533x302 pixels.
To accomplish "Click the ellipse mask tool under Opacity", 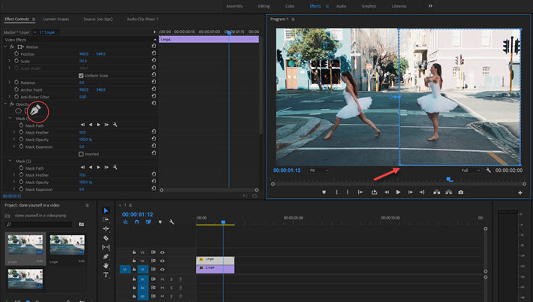I will point(19,110).
